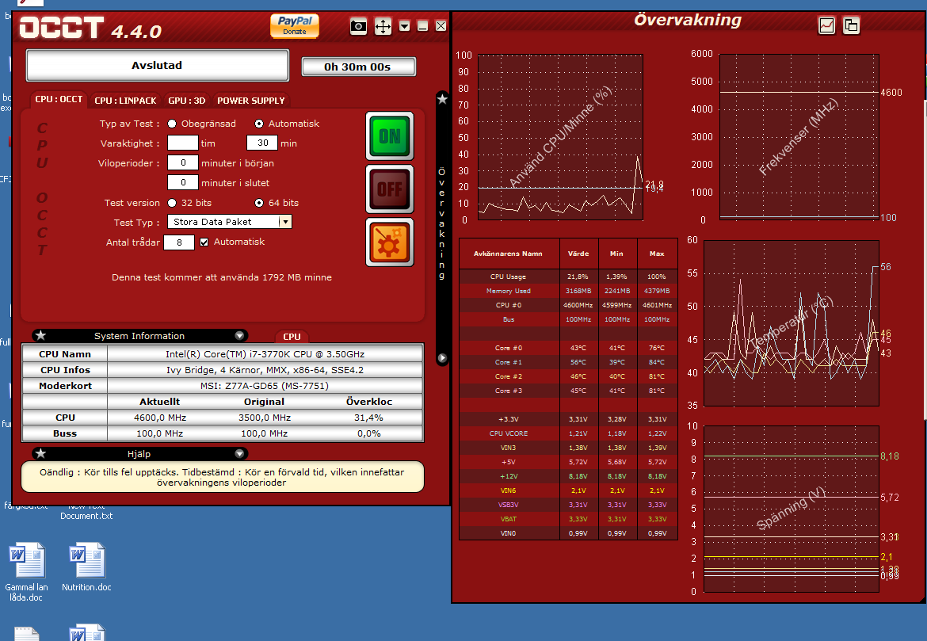The height and width of the screenshot is (641, 927).
Task: Click the CPU Namn i7-3770K value
Action: point(265,354)
